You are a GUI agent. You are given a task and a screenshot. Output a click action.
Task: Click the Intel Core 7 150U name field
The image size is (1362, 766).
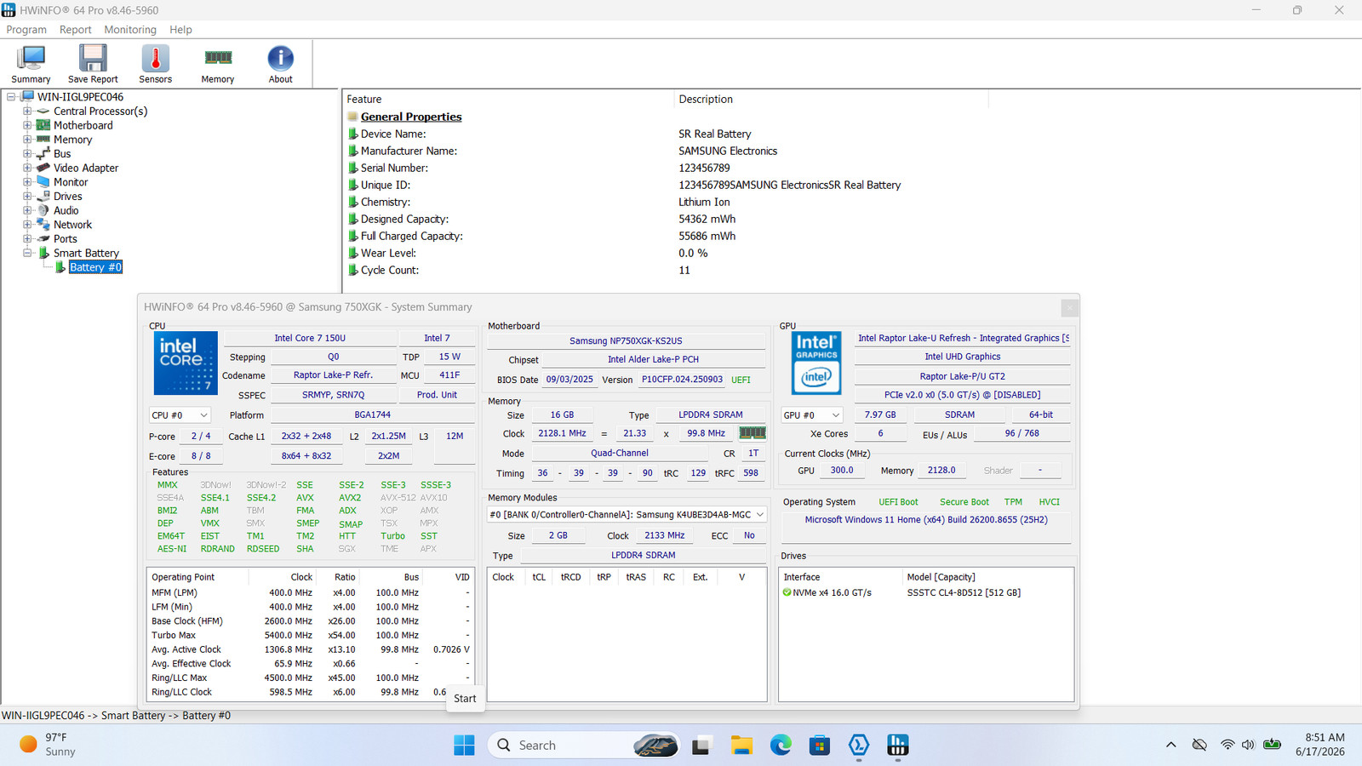tap(310, 338)
